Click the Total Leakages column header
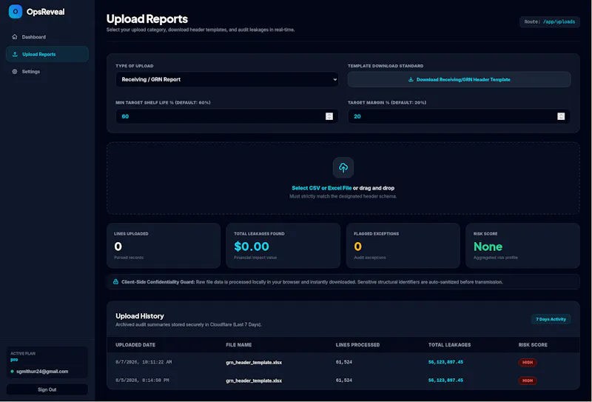The image size is (592, 402). coord(449,344)
